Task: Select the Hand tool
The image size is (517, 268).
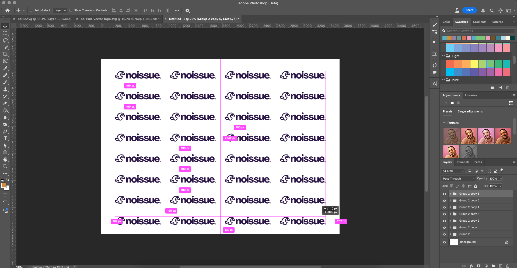Action: pyautogui.click(x=5, y=159)
